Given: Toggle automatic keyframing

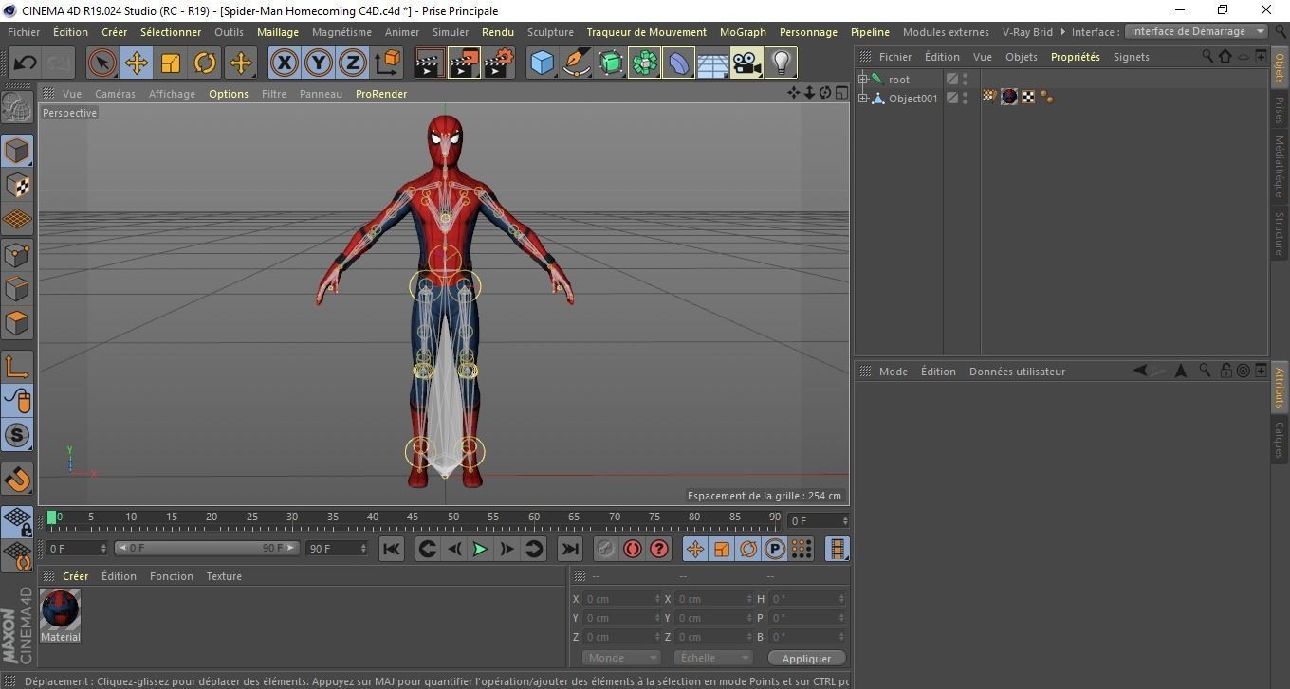Looking at the screenshot, I should [x=633, y=549].
